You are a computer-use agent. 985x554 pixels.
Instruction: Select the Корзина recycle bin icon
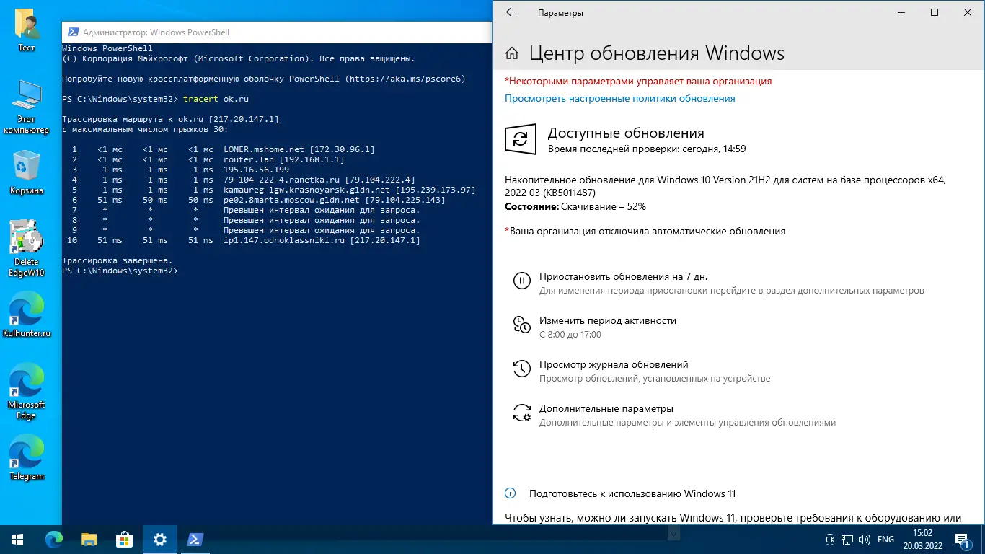pyautogui.click(x=27, y=173)
